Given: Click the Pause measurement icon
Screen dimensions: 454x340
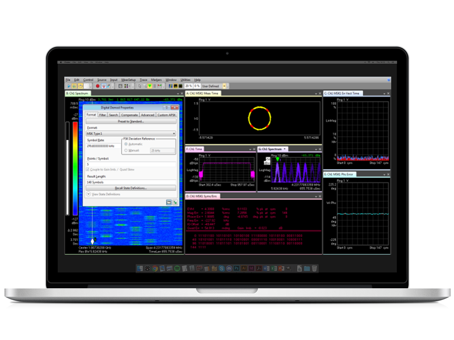Looking at the screenshot, I should 74,86.
